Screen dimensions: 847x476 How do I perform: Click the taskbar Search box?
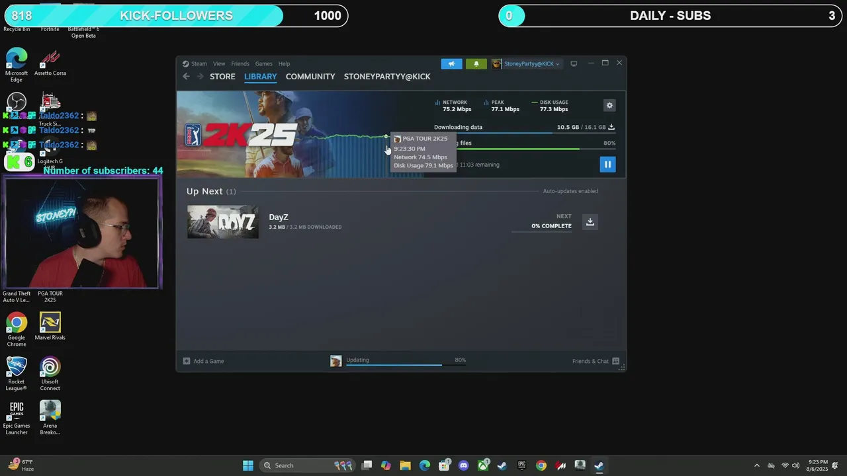coord(308,465)
